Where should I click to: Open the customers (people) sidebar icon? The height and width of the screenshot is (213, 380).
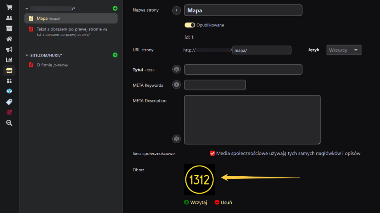(x=9, y=18)
